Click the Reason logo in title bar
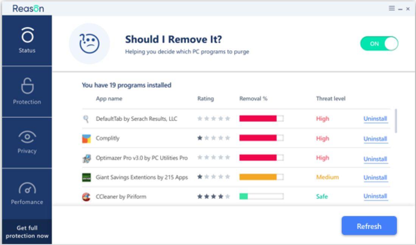 pos(28,8)
